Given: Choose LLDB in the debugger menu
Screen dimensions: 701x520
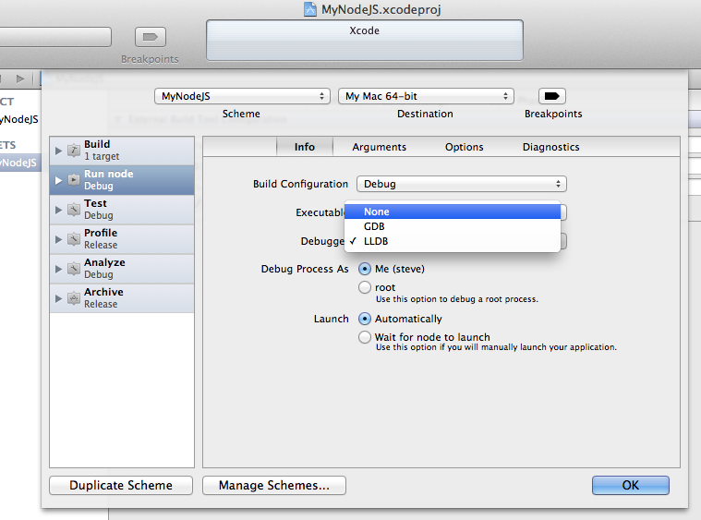Looking at the screenshot, I should pyautogui.click(x=453, y=241).
